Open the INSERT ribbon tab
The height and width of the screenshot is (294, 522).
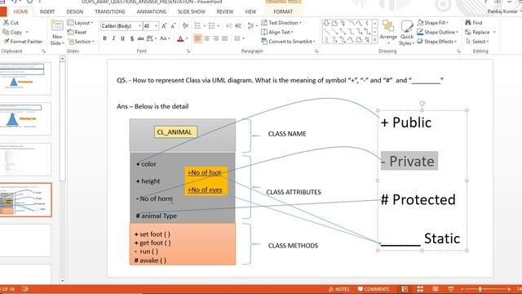(47, 11)
